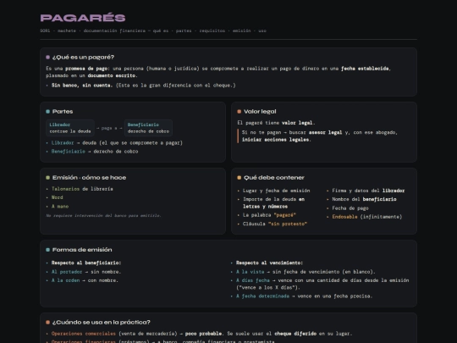Click the bullet Endosable (infinitamente)
This screenshot has width=457, height=343.
(367, 217)
